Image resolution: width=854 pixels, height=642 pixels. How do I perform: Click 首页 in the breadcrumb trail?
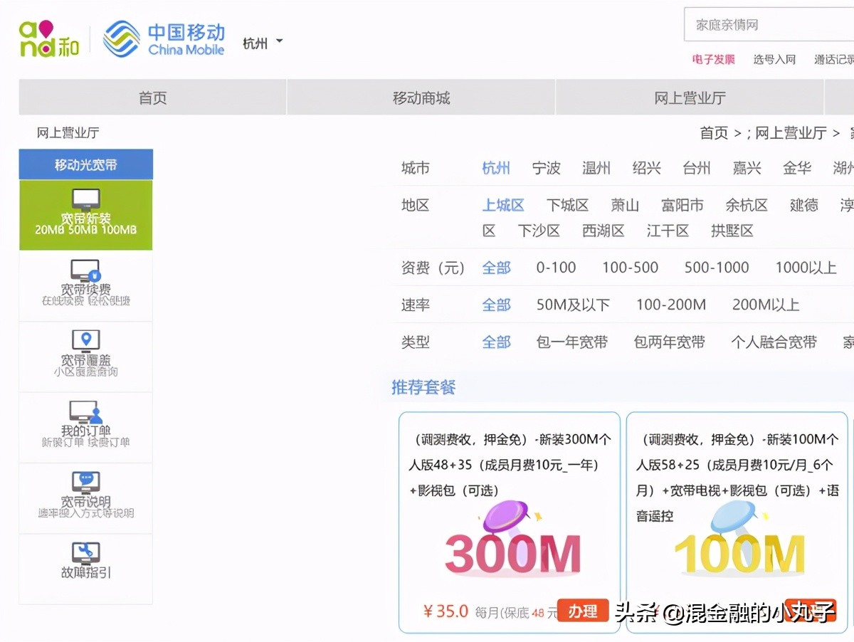tap(714, 132)
